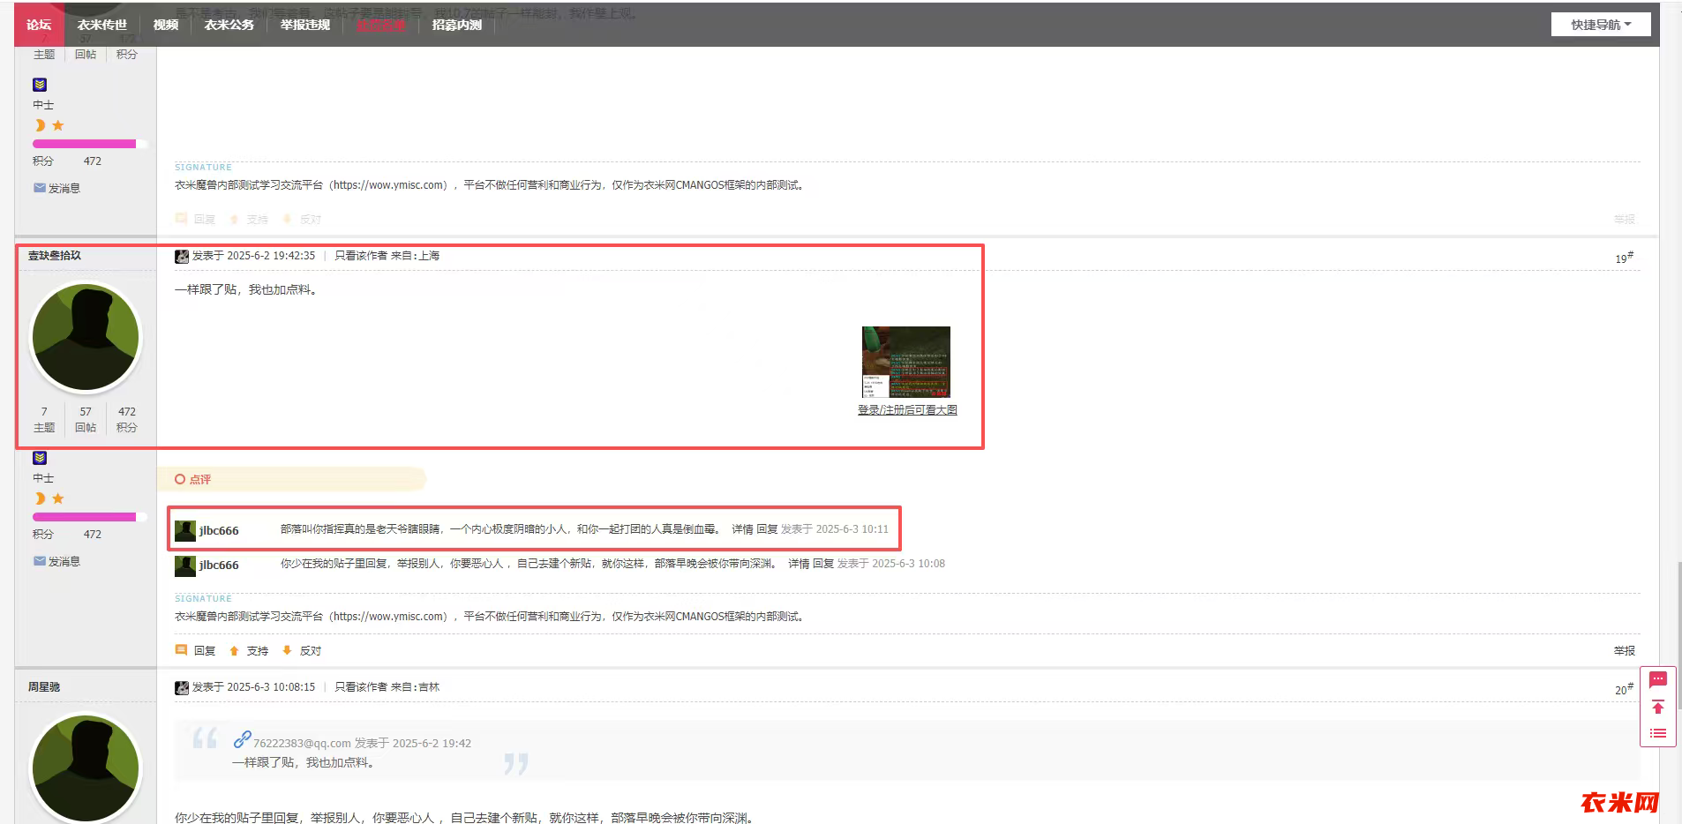Toggle 只看该作者 filter on post 19
The height and width of the screenshot is (824, 1682).
(x=360, y=256)
